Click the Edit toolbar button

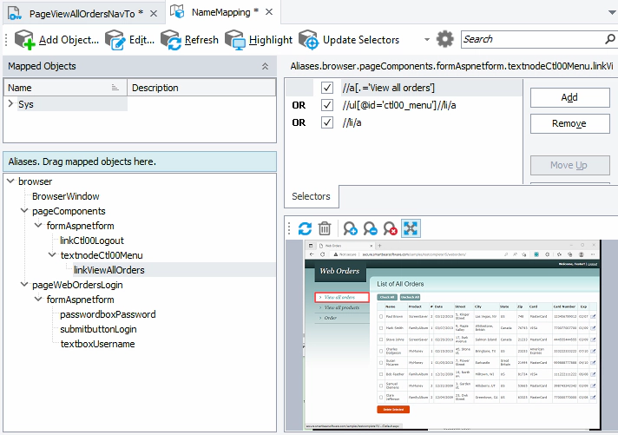pos(129,40)
